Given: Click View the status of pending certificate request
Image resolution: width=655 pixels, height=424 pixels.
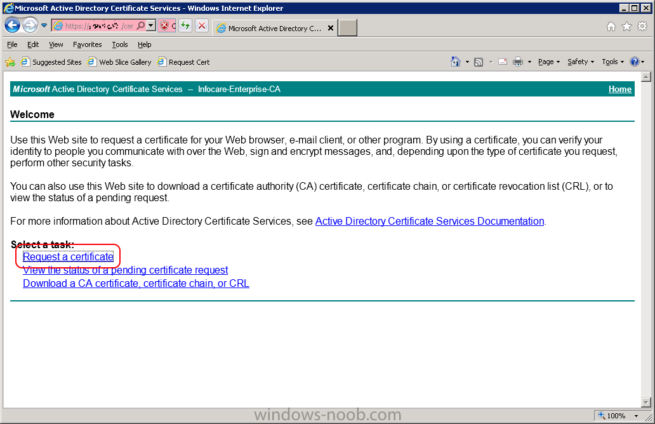Looking at the screenshot, I should [x=125, y=270].
